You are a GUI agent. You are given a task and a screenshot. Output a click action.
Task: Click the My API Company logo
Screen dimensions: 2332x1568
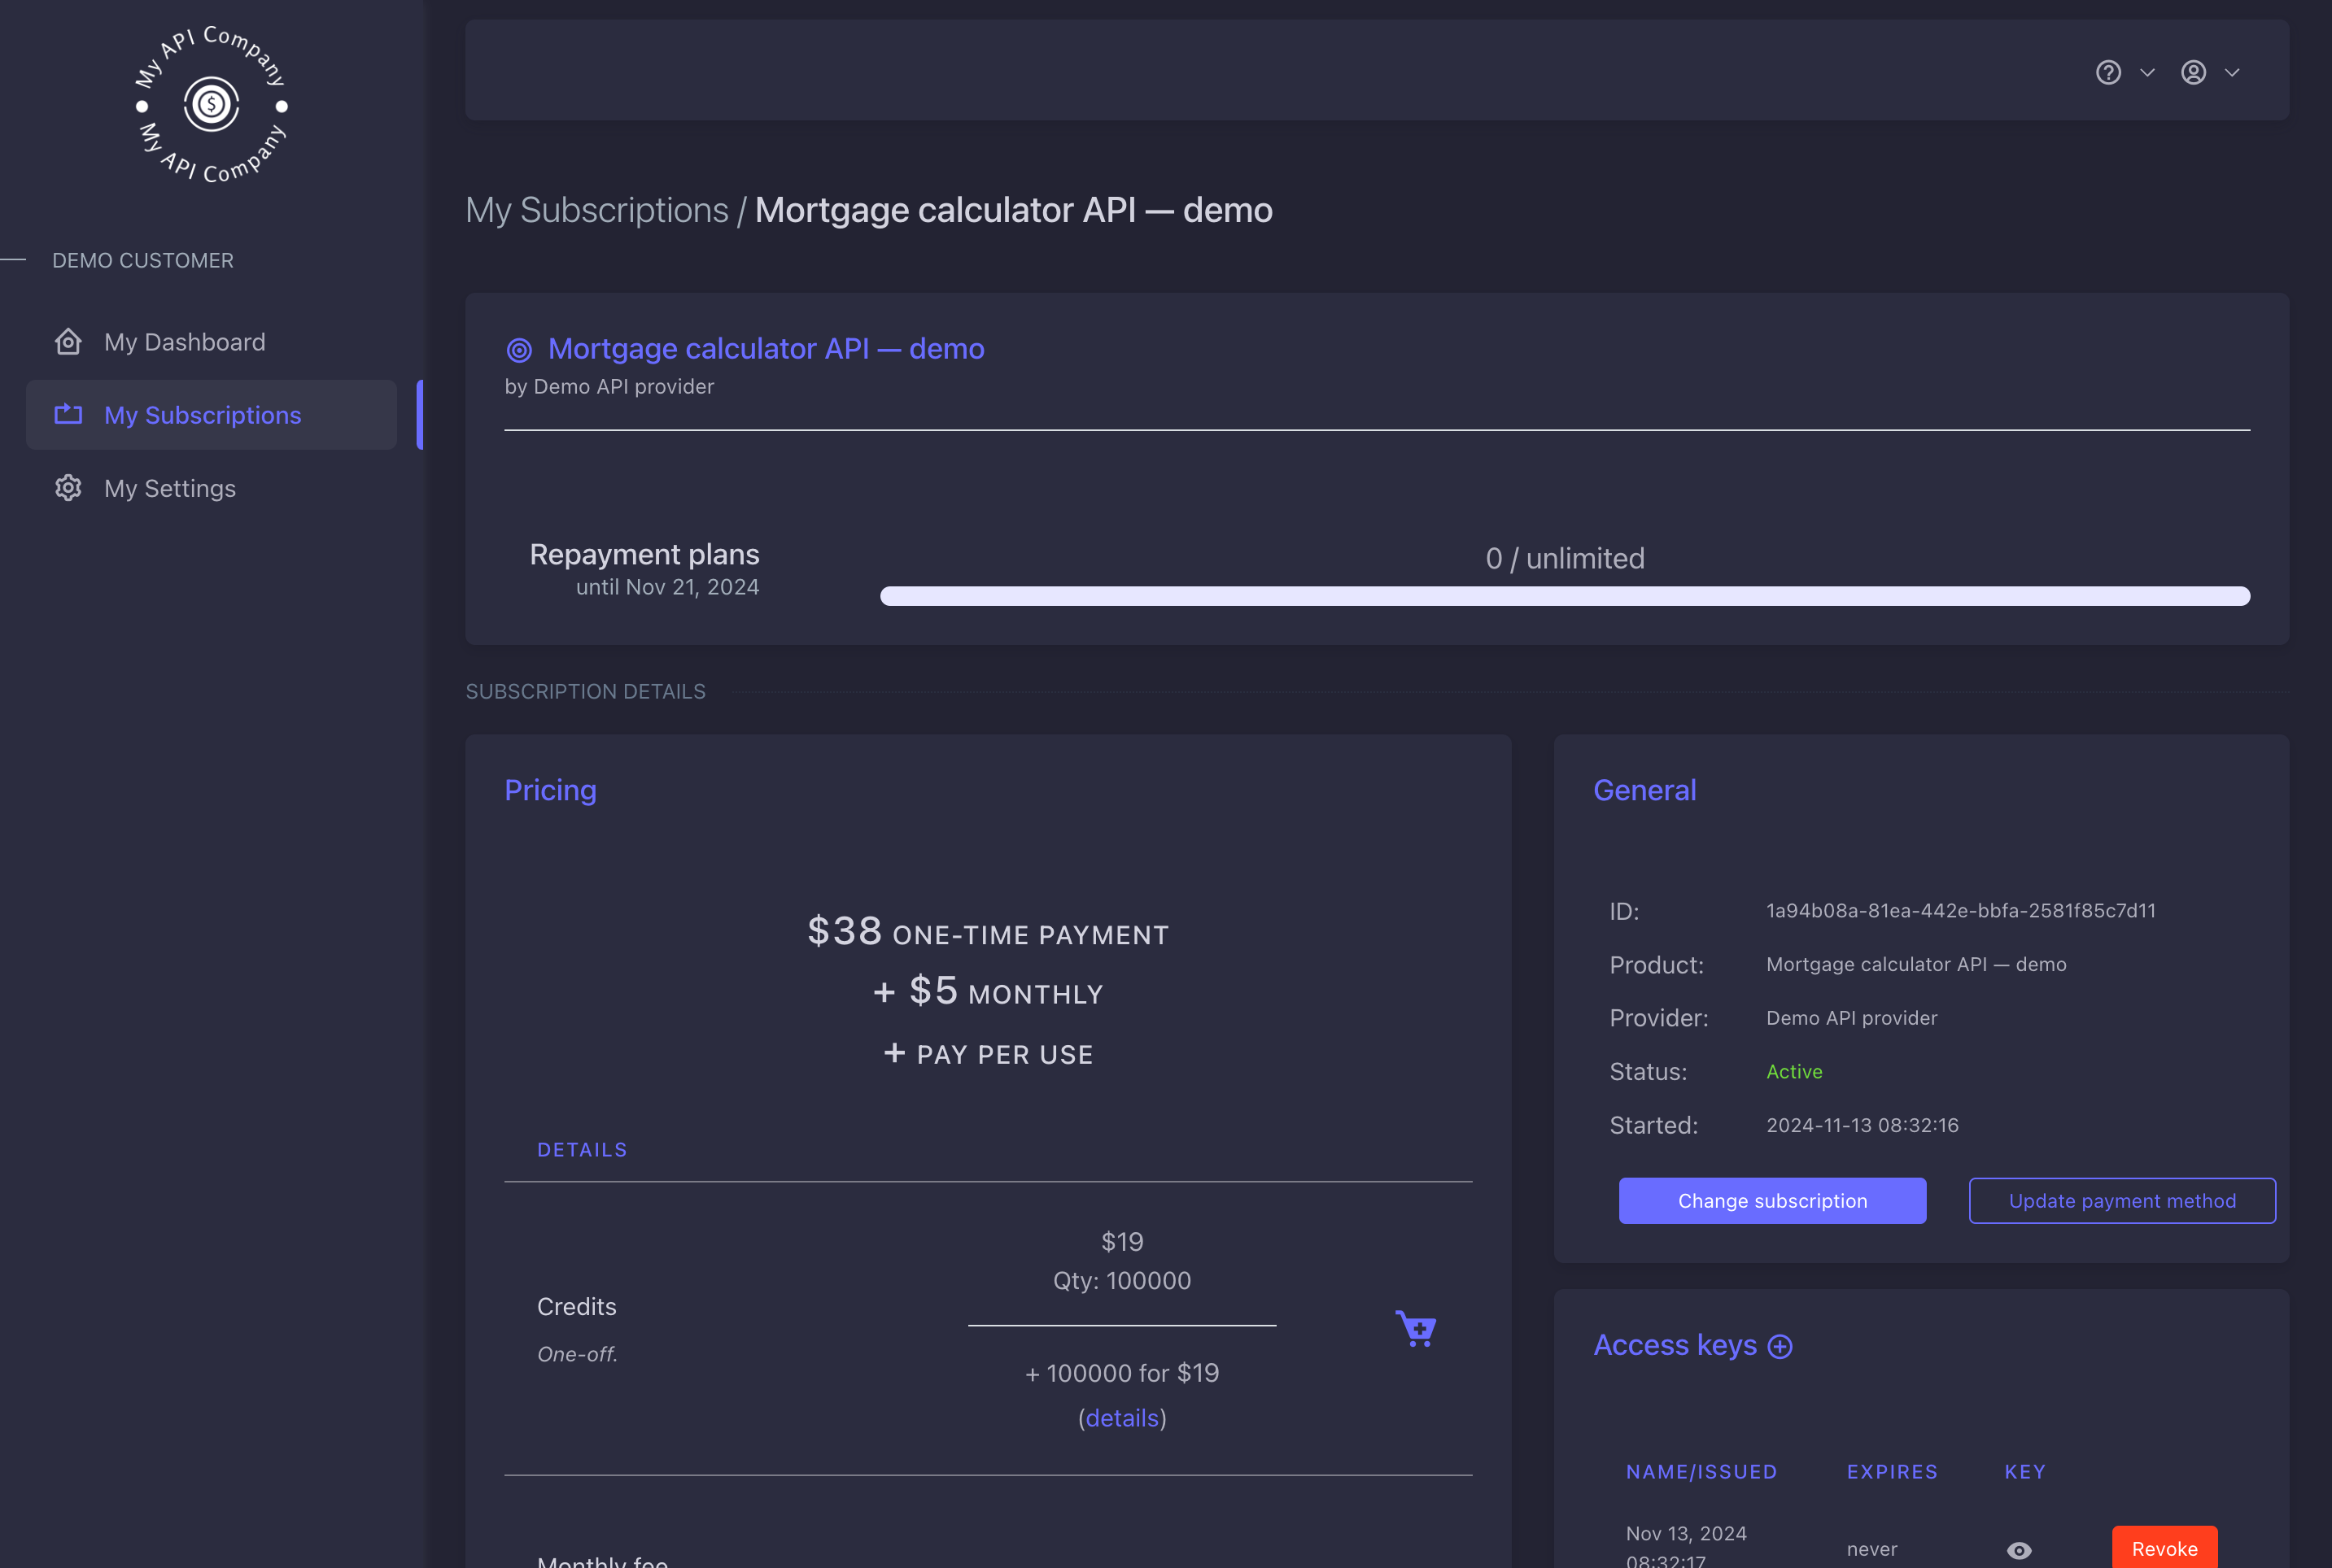point(211,104)
